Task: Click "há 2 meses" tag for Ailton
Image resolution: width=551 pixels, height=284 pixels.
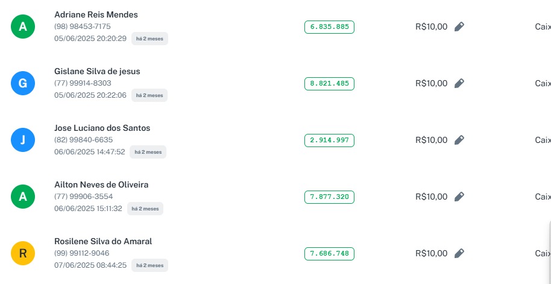Action: coord(145,209)
